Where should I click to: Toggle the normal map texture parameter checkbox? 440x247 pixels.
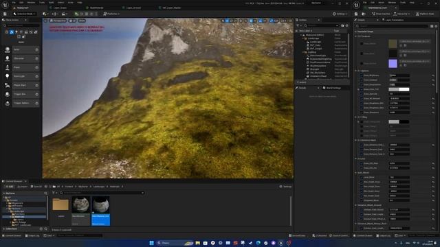pyautogui.click(x=362, y=64)
